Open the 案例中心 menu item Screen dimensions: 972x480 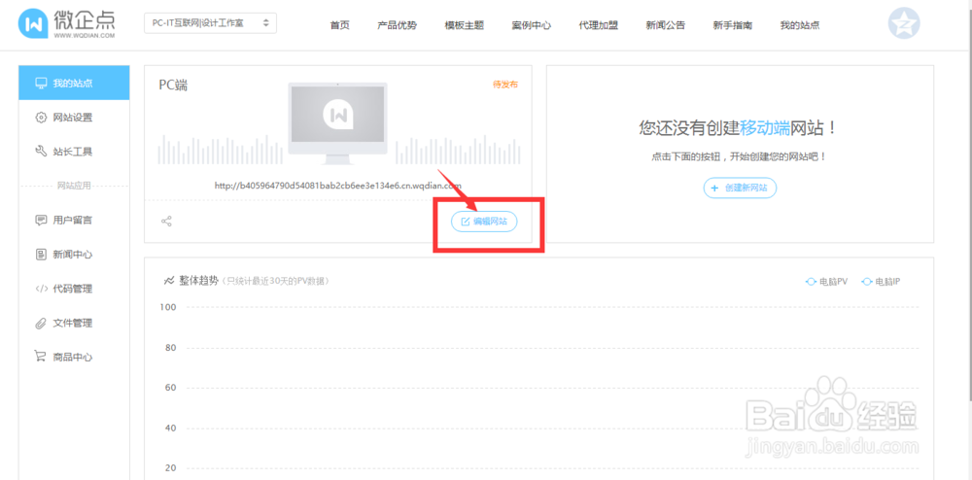coord(532,25)
